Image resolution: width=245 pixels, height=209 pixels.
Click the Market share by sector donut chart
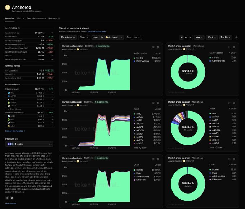(188, 72)
